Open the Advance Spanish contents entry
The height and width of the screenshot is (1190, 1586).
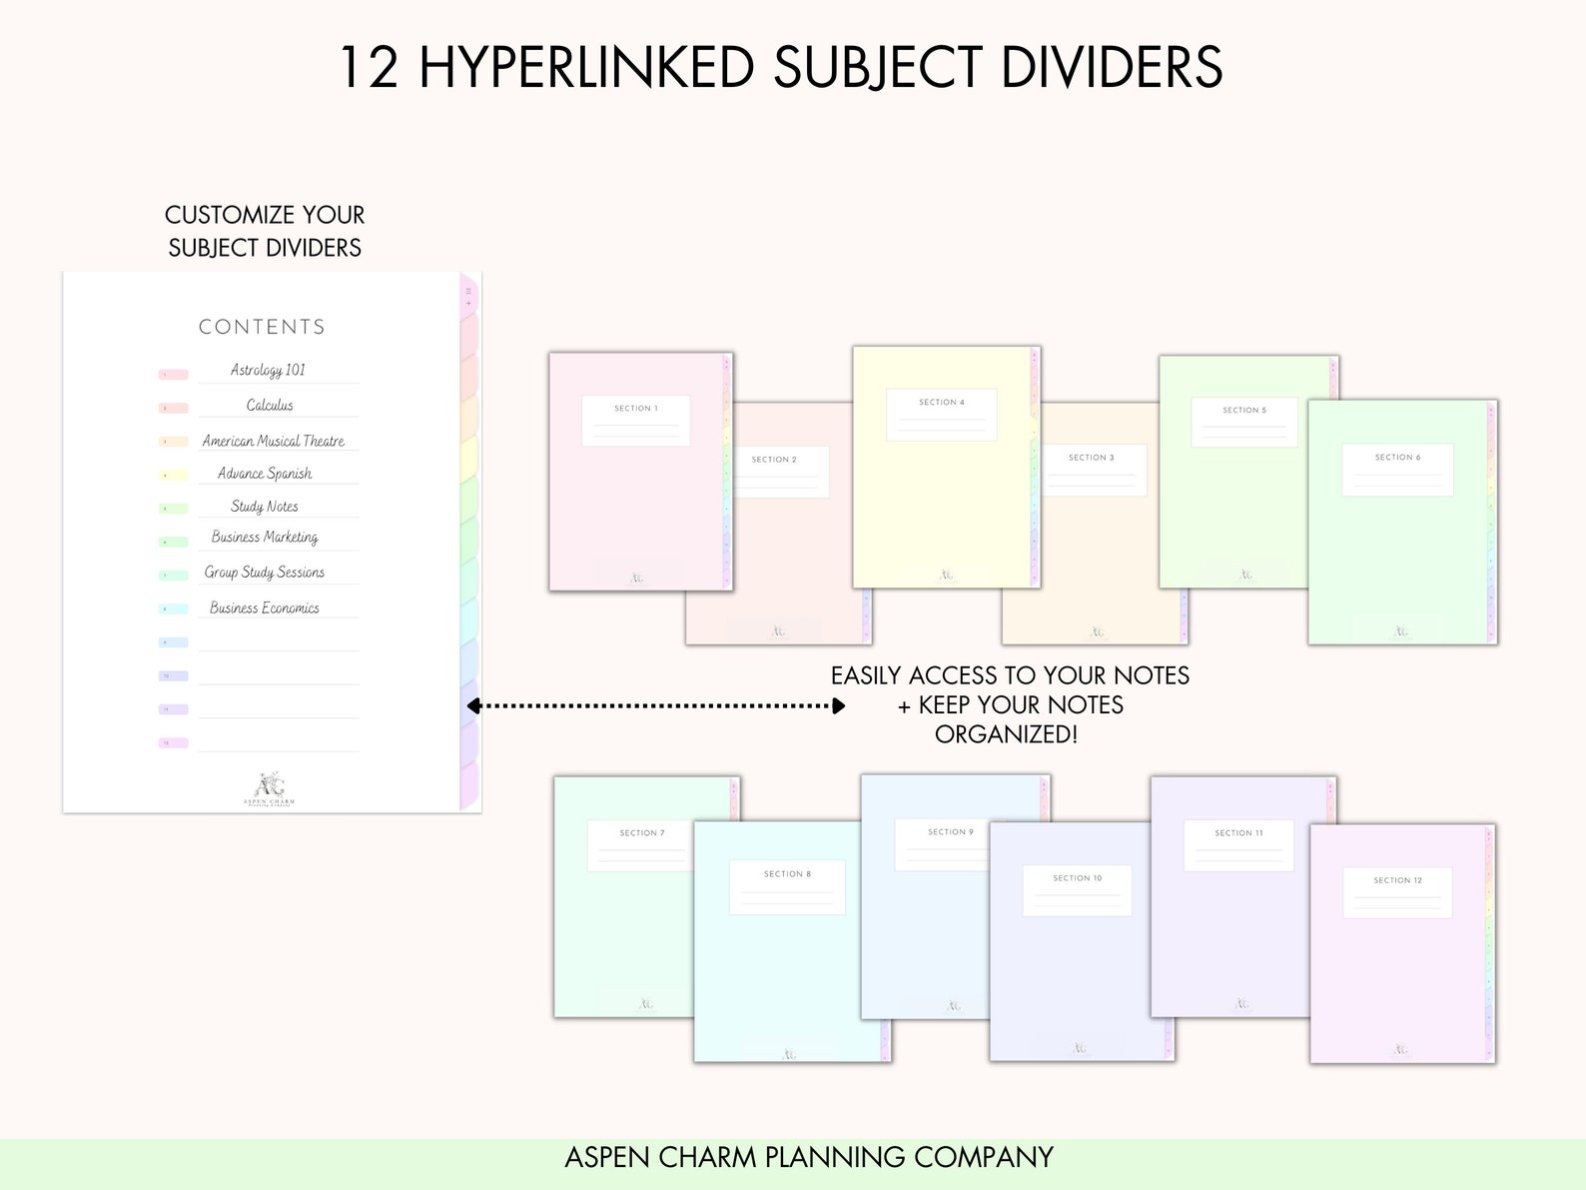265,474
